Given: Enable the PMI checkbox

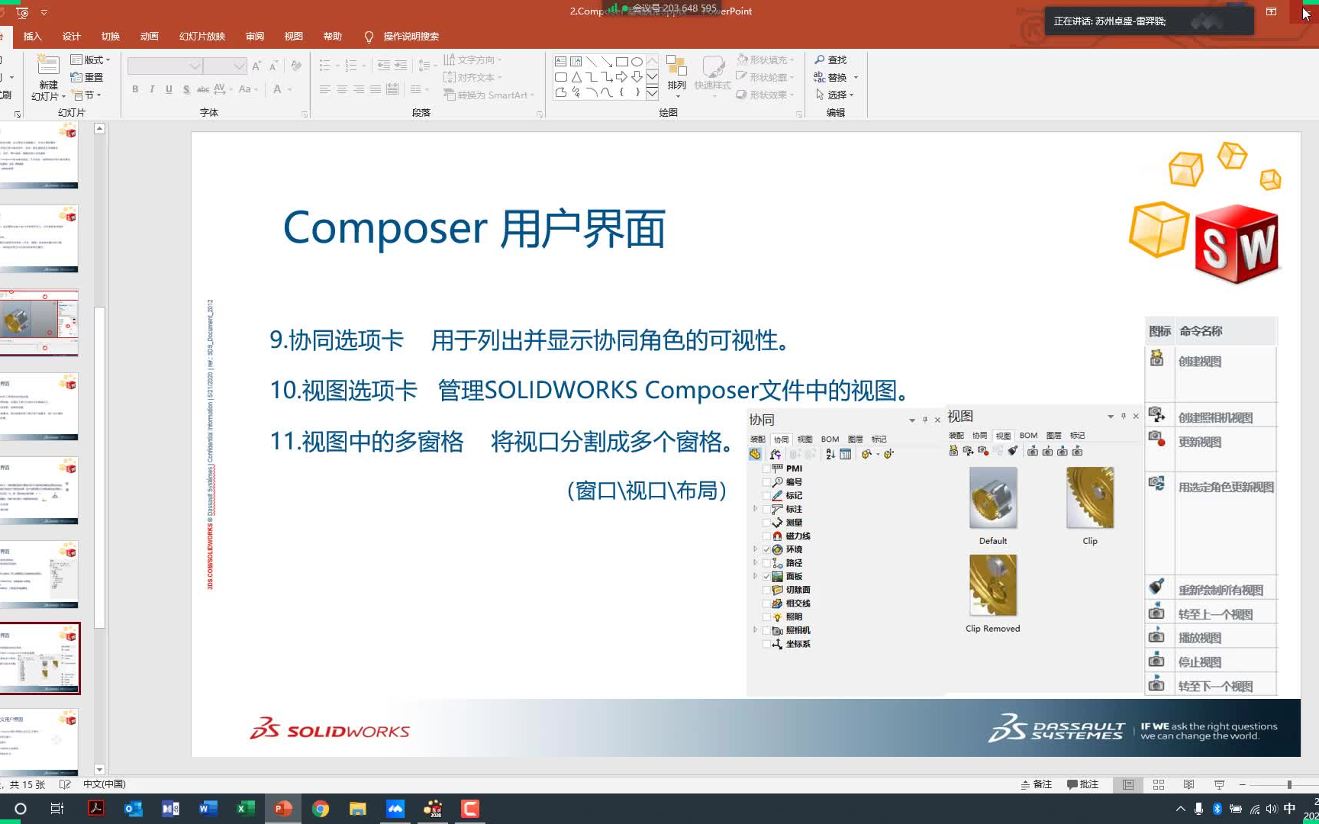Looking at the screenshot, I should (766, 468).
